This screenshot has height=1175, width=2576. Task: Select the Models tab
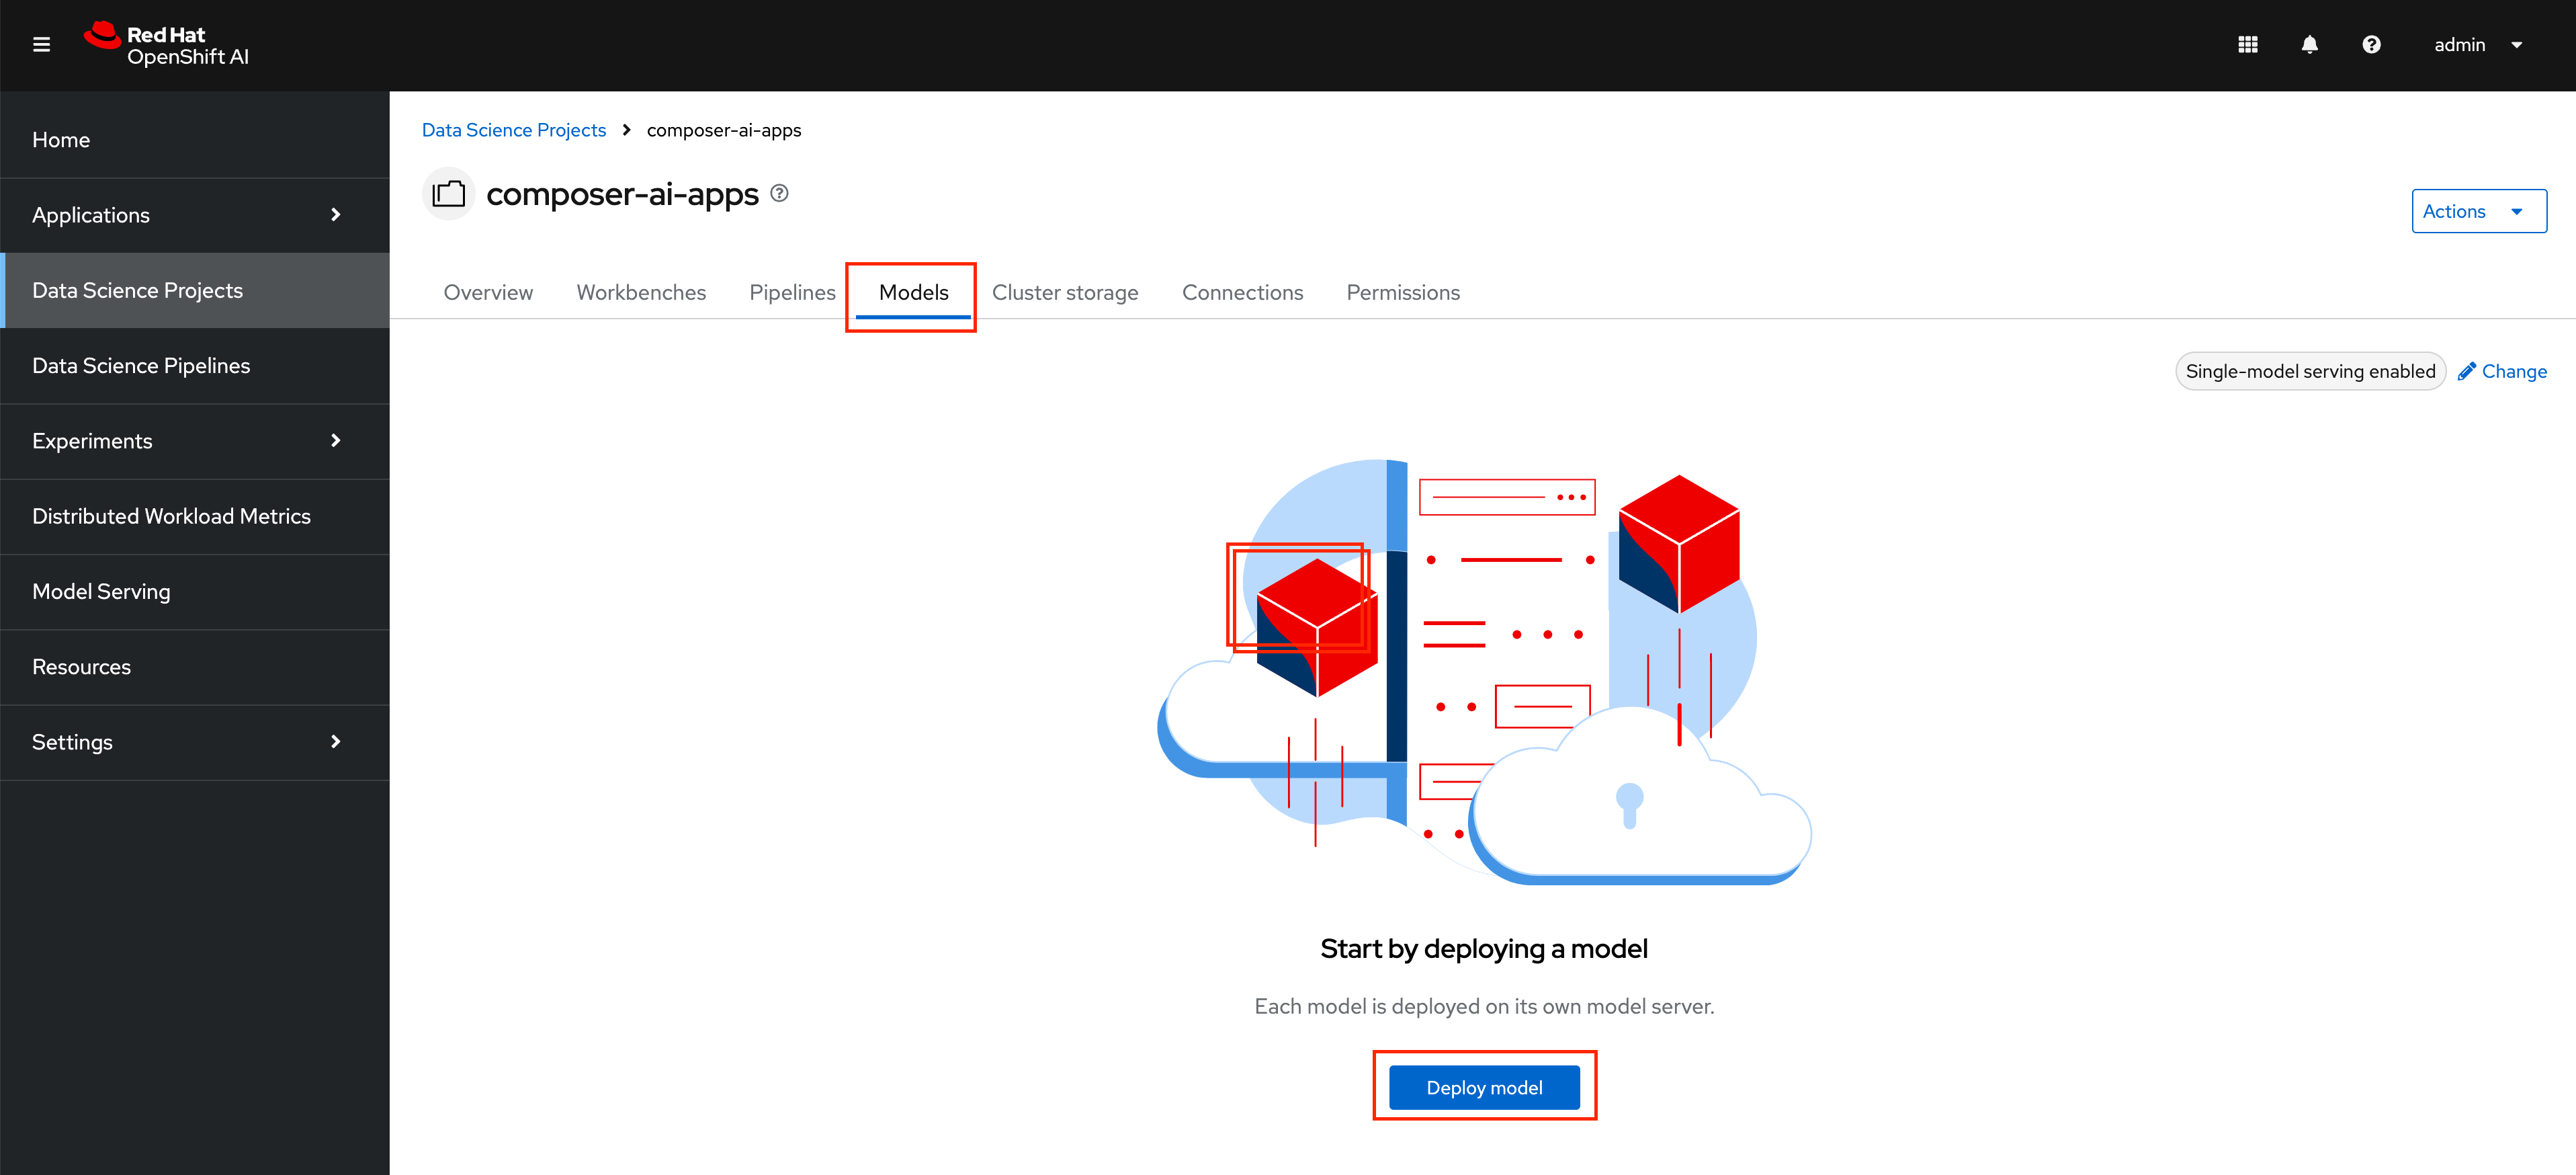[x=913, y=292]
